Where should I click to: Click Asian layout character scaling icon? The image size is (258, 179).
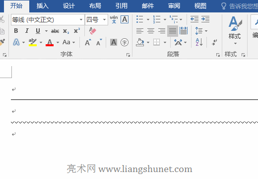[x=178, y=42]
